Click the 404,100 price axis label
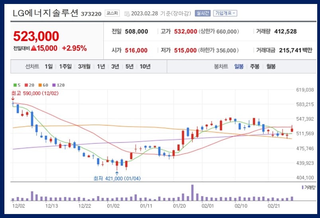The width and height of the screenshot is (320, 218). coord(305,178)
